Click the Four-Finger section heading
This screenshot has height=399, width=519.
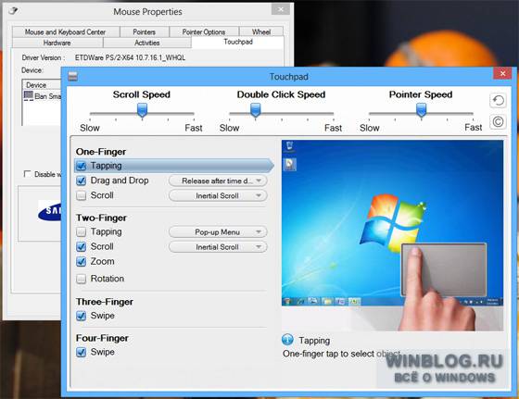(x=102, y=338)
